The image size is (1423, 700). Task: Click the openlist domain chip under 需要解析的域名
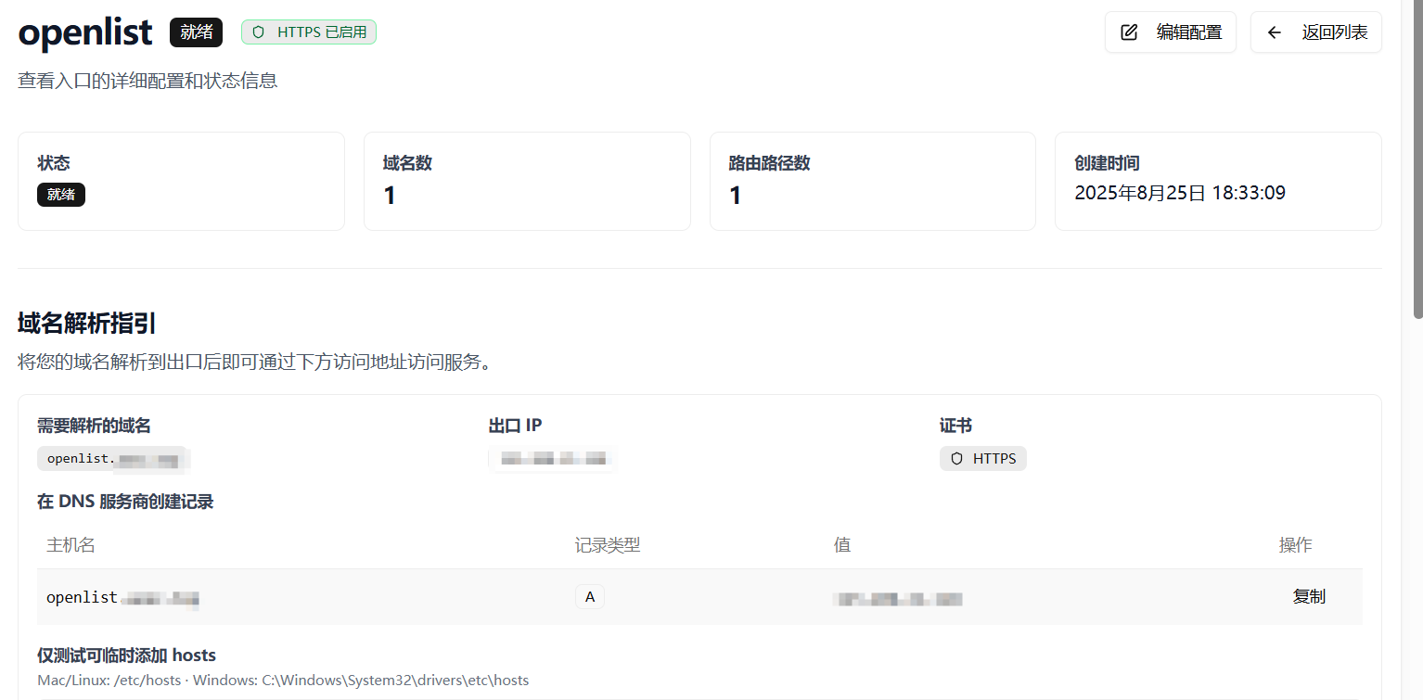[x=113, y=458]
